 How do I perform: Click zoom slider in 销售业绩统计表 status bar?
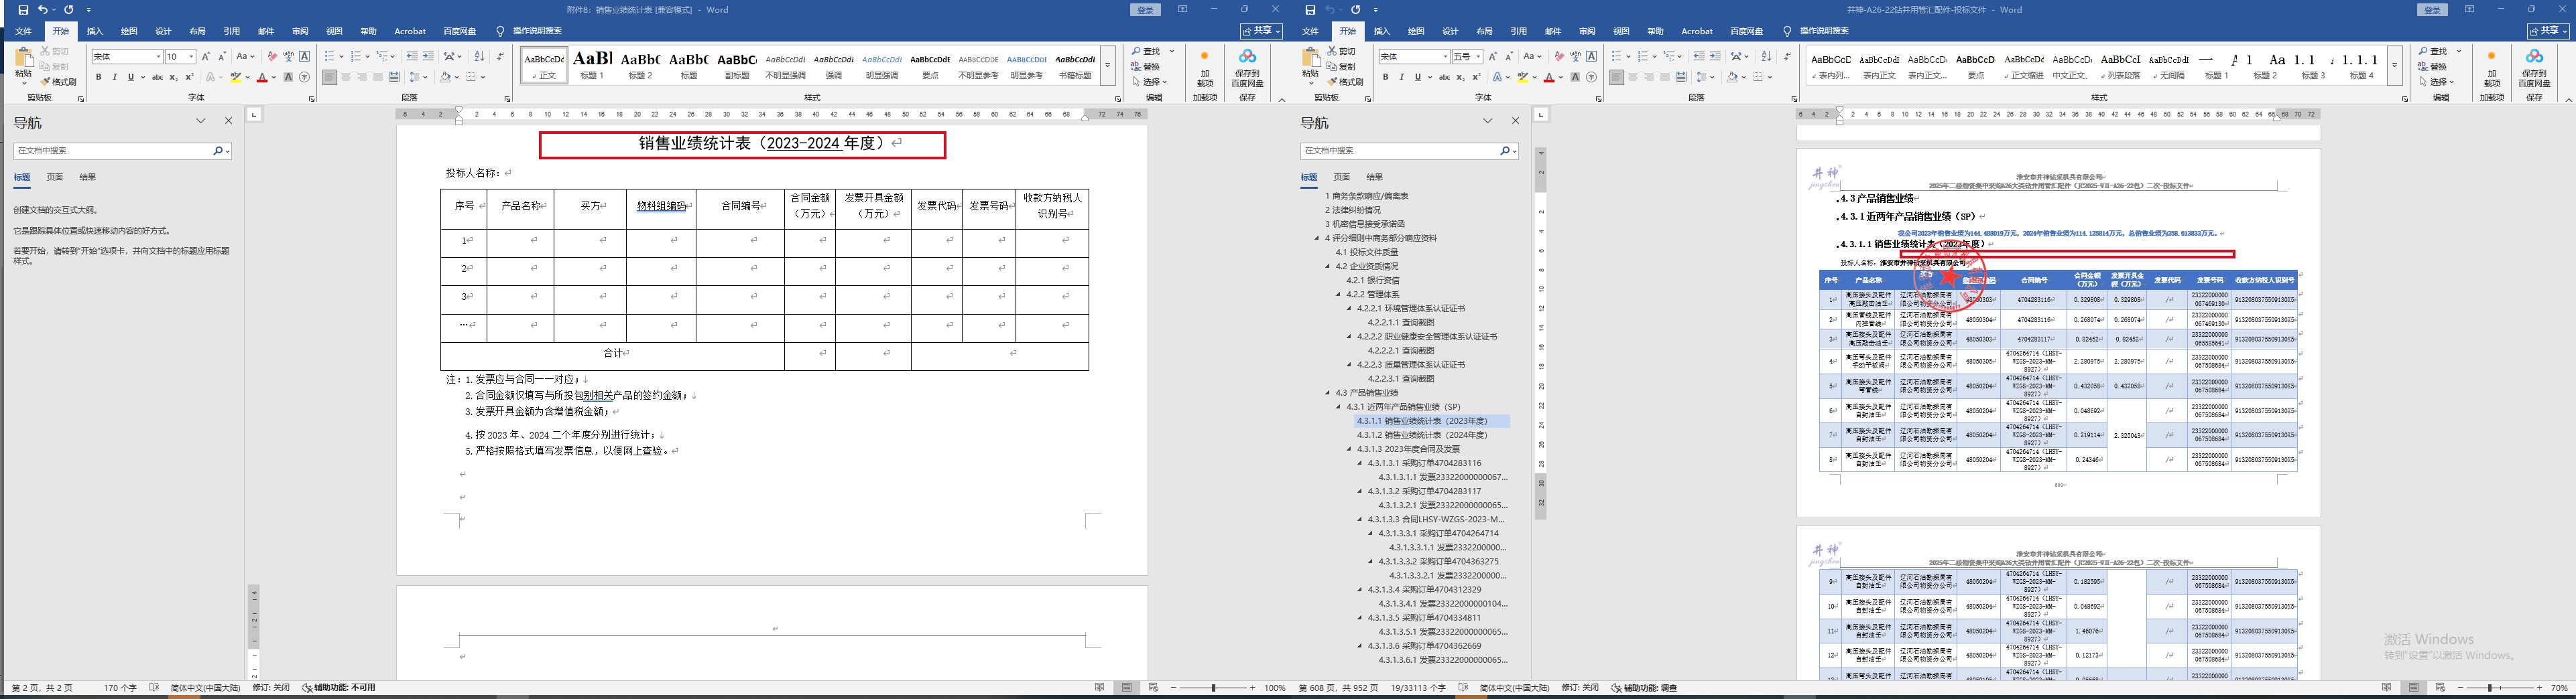pos(1214,688)
